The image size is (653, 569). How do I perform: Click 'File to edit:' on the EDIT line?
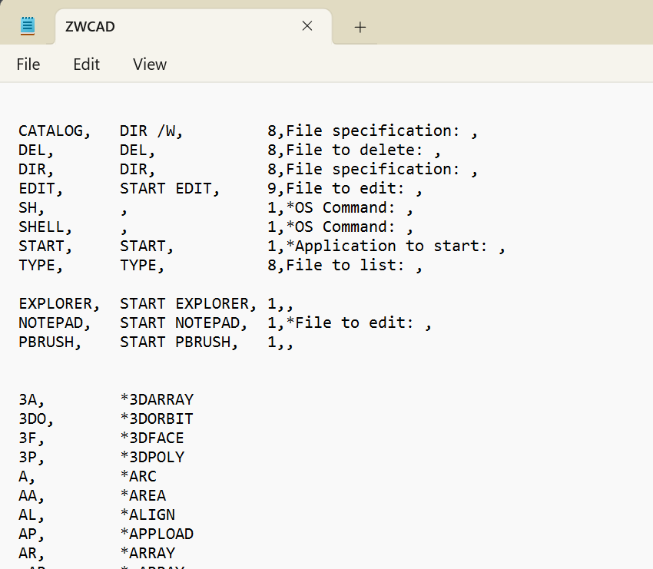[345, 189]
